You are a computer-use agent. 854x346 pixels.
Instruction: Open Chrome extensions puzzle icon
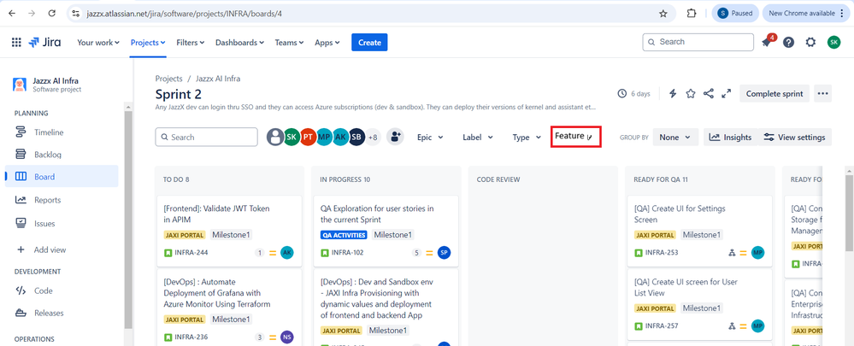692,14
